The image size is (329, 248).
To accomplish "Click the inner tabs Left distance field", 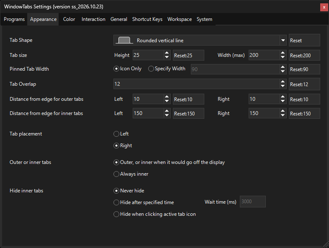I will 148,113.
